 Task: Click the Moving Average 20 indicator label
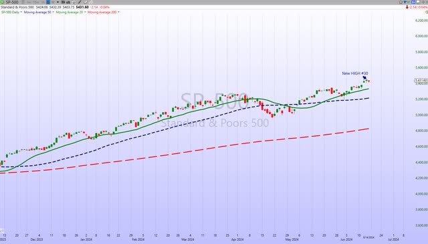70,12
